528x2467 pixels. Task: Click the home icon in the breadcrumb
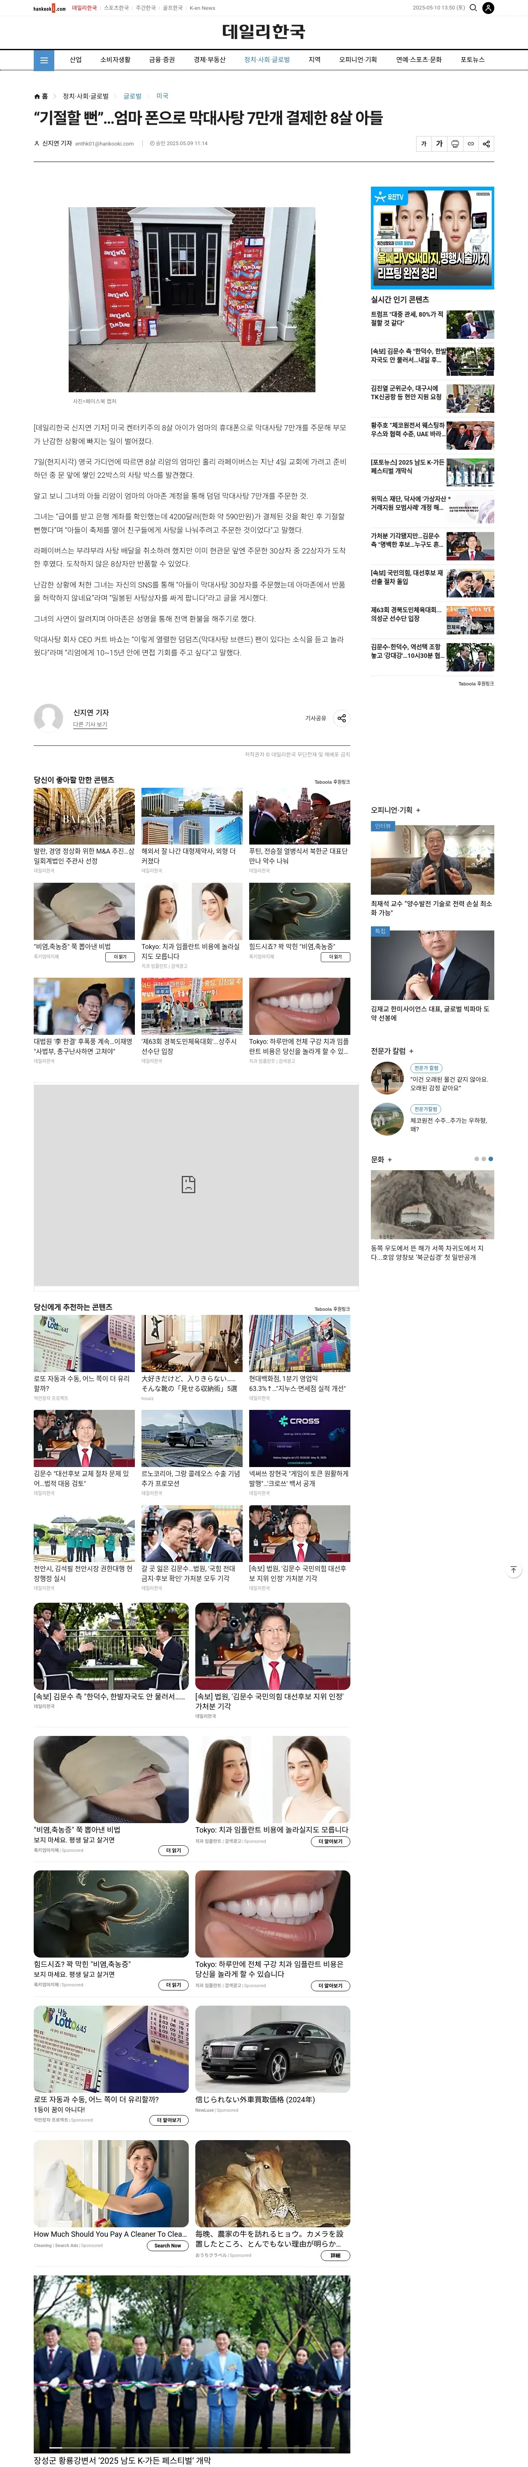[x=37, y=96]
